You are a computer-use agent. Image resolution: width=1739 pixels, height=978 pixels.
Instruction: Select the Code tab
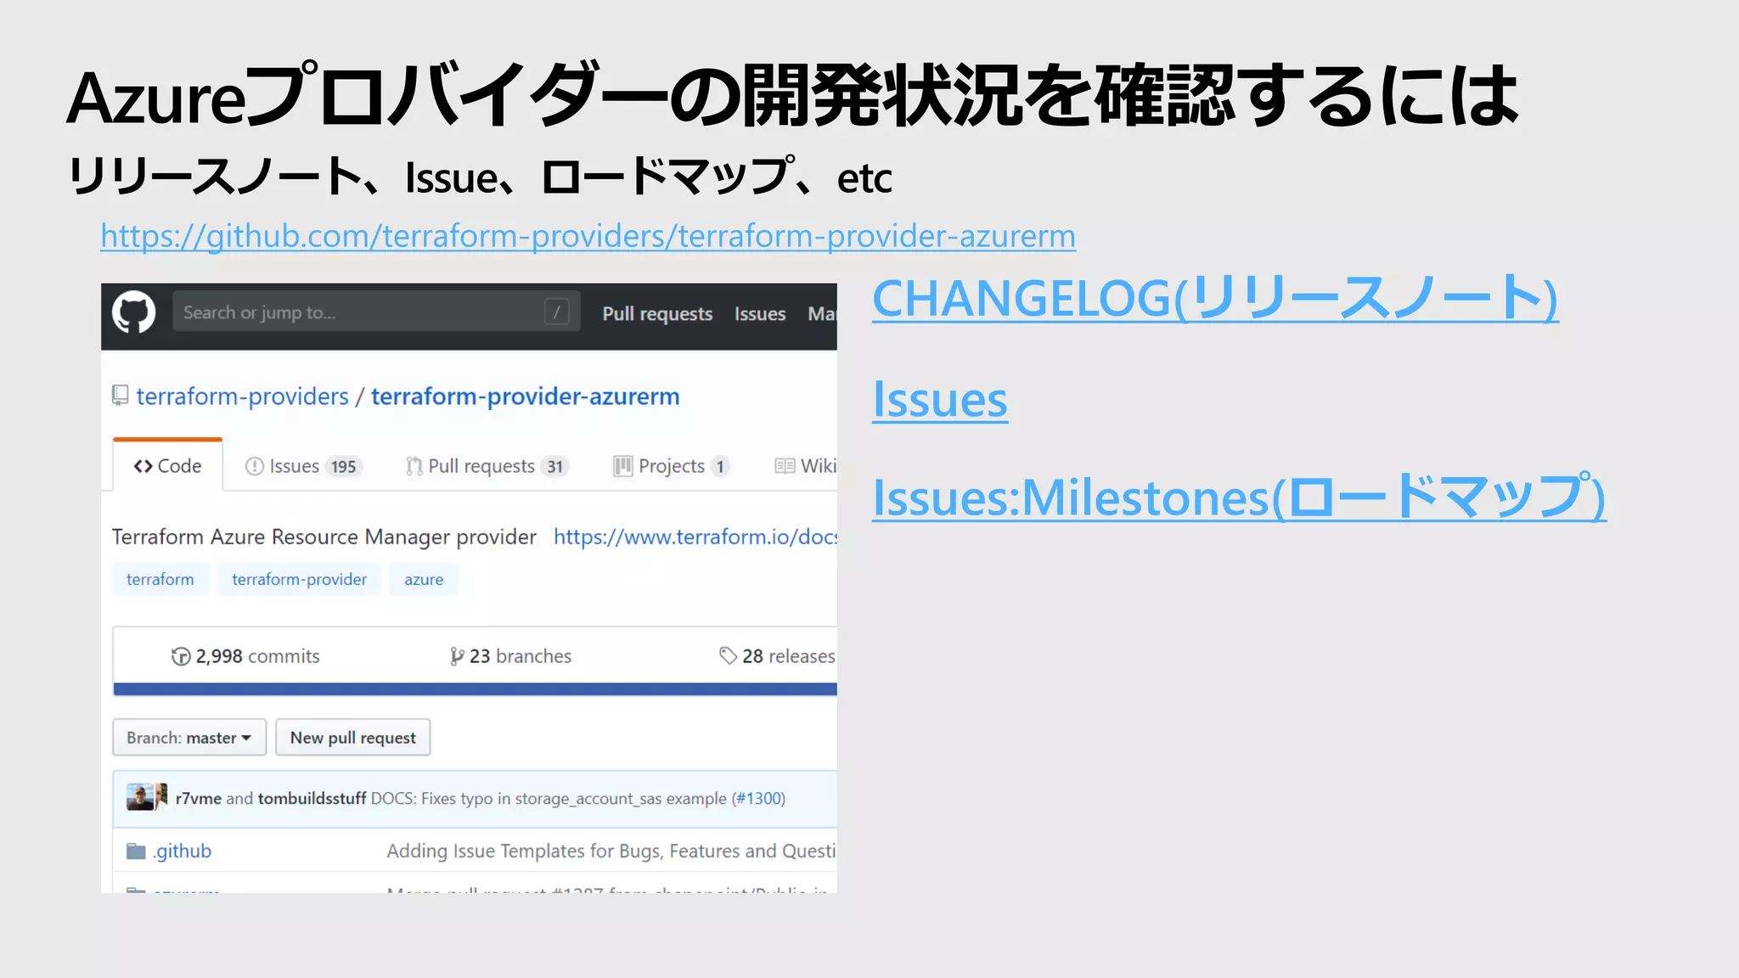pyautogui.click(x=167, y=465)
